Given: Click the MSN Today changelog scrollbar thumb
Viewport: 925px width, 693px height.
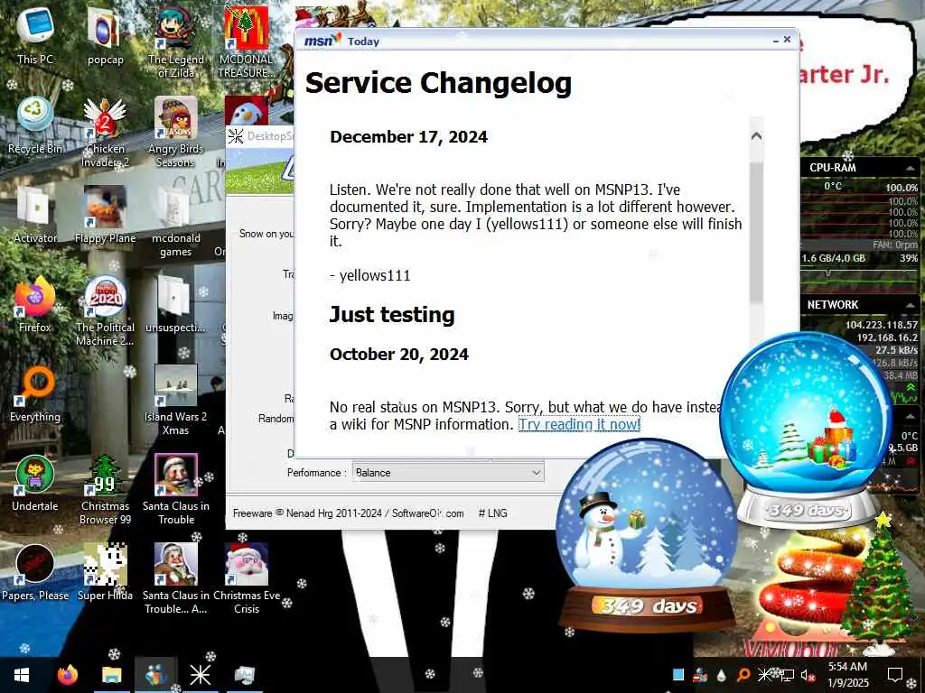Looking at the screenshot, I should click(756, 233).
